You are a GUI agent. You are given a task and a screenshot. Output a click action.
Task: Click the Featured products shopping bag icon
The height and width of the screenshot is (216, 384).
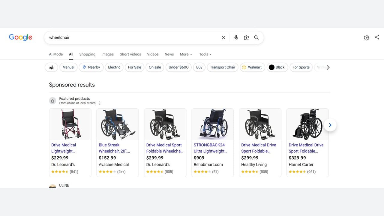(52, 101)
